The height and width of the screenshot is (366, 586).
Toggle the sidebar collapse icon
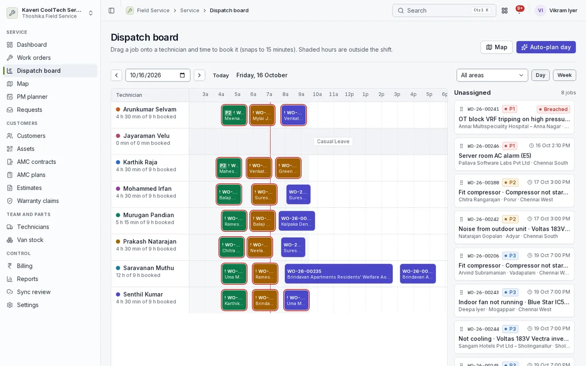coord(111,10)
